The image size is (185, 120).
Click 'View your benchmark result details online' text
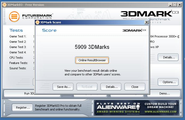[x=91, y=71]
